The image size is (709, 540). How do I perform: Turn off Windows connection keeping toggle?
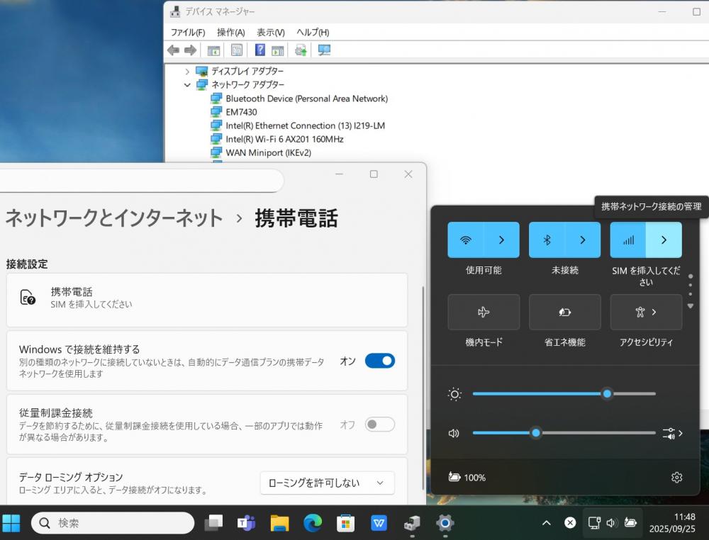pos(379,361)
